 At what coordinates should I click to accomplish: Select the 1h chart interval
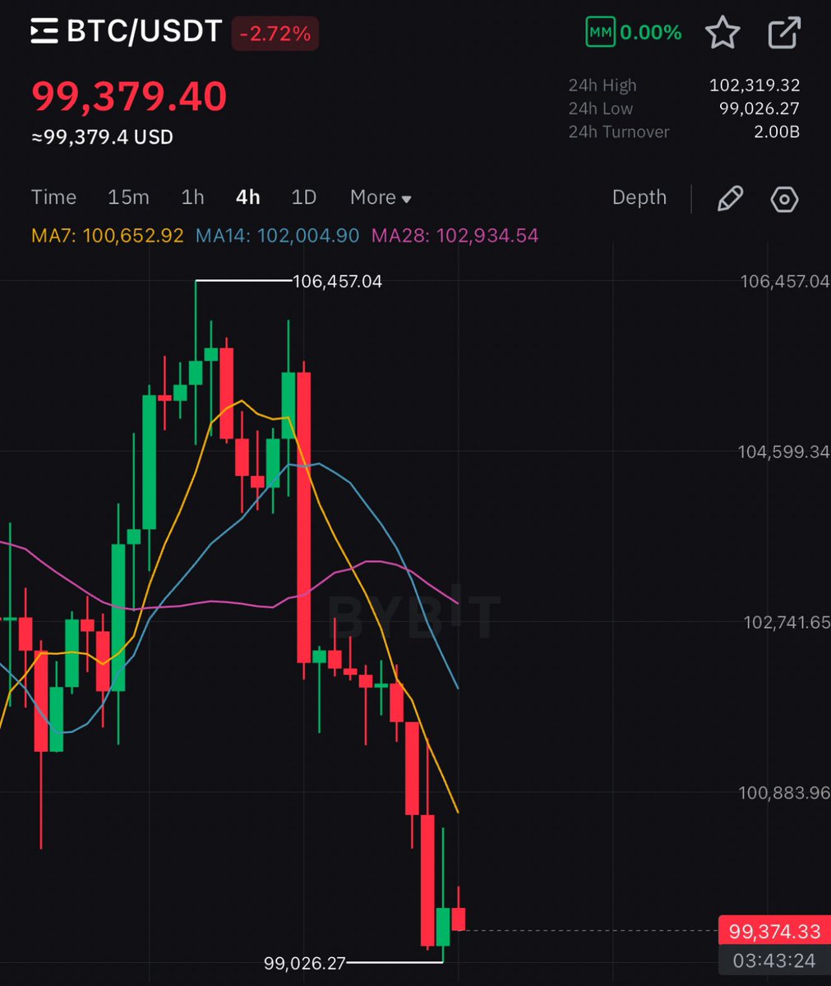pos(192,197)
